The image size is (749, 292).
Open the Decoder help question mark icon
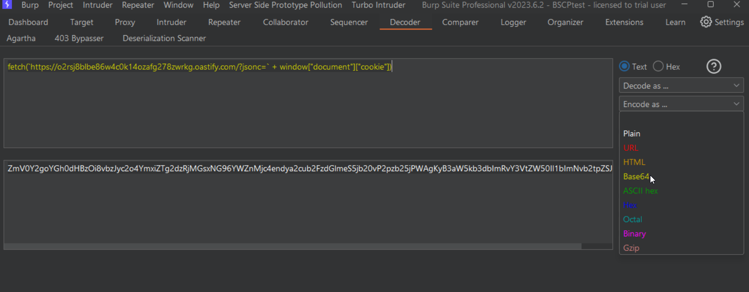[x=714, y=66]
